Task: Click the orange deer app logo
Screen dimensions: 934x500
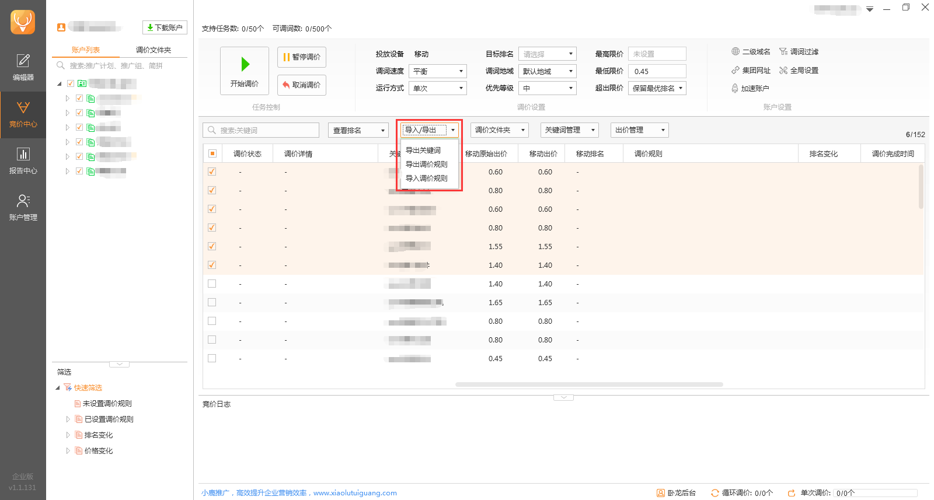Action: (x=23, y=22)
